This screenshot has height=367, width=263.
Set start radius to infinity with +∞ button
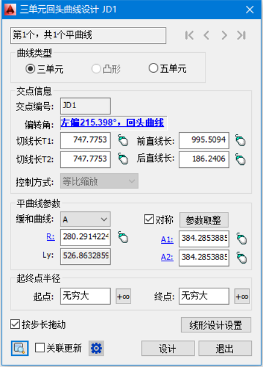point(124,297)
